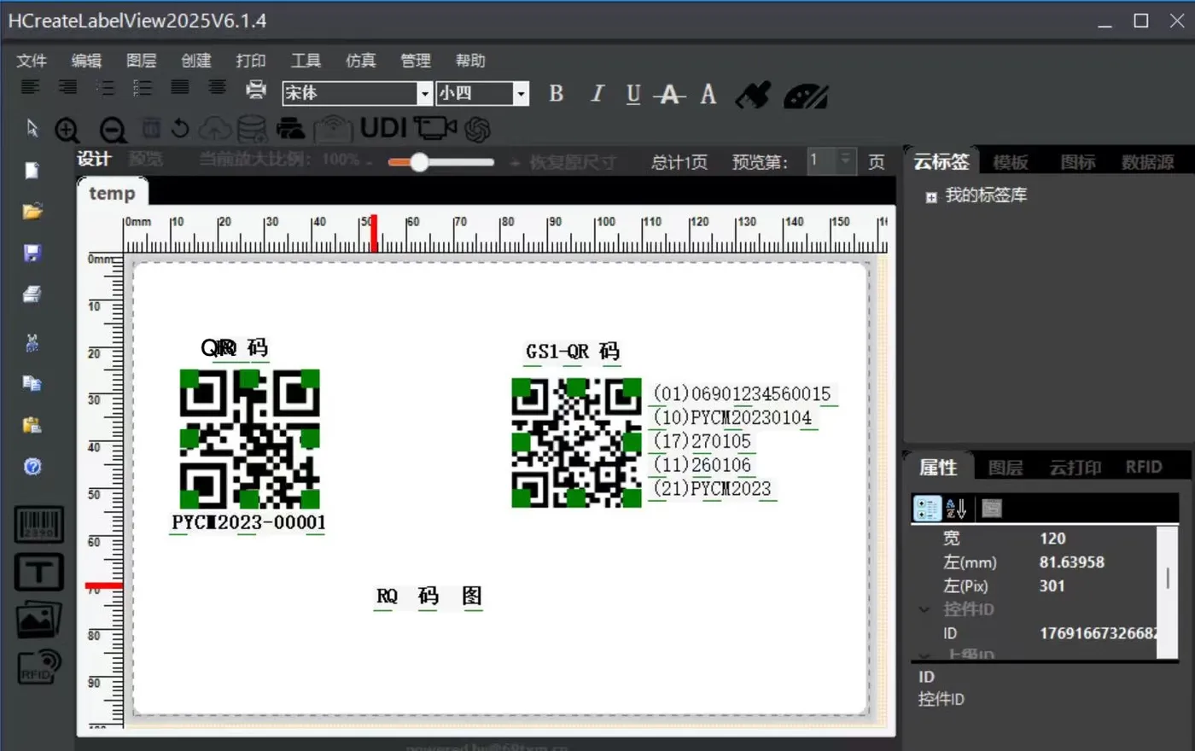Viewport: 1195px width, 751px height.
Task: Open help via blue question mark
Action: 32,467
